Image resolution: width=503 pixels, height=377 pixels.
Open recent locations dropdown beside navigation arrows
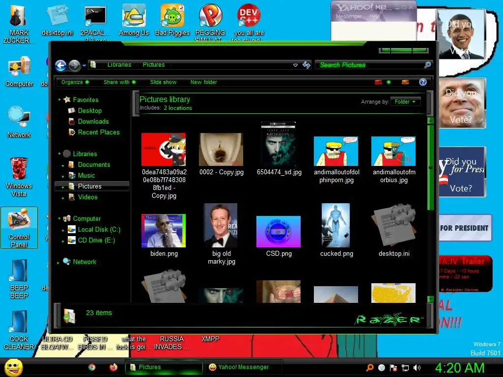click(84, 65)
